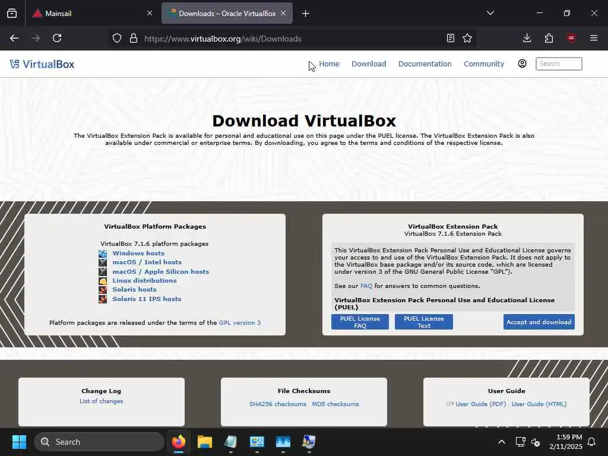Open a new browser tab
Image resolution: width=608 pixels, height=456 pixels.
tap(306, 14)
